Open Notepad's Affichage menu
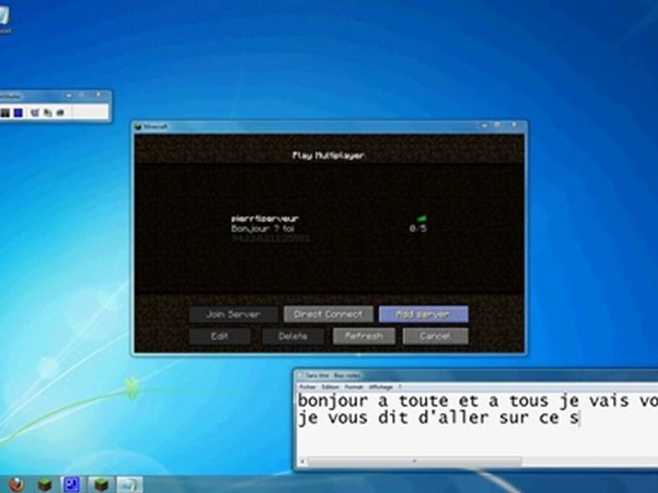The image size is (658, 493). point(380,387)
